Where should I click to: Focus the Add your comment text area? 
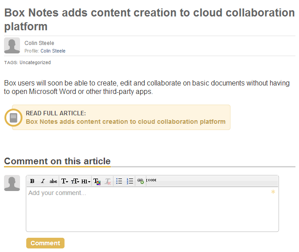[x=152, y=209]
